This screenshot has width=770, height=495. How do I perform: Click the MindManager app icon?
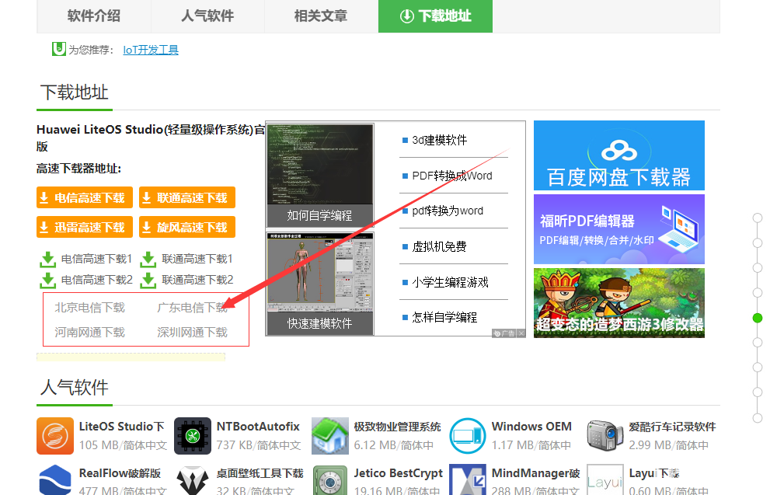tap(468, 479)
